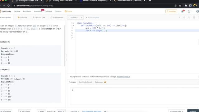Click the description panel scrollbar
The height and width of the screenshot is (112, 199).
pos(65,46)
